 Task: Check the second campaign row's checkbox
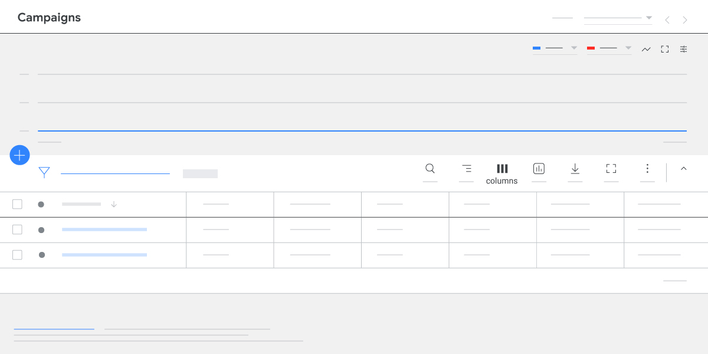point(17,254)
